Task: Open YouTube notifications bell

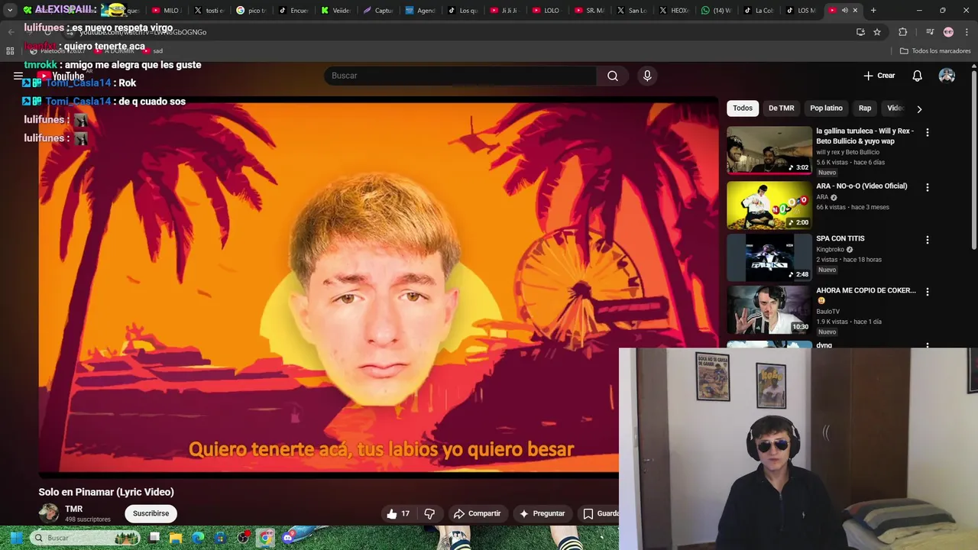Action: coord(917,76)
